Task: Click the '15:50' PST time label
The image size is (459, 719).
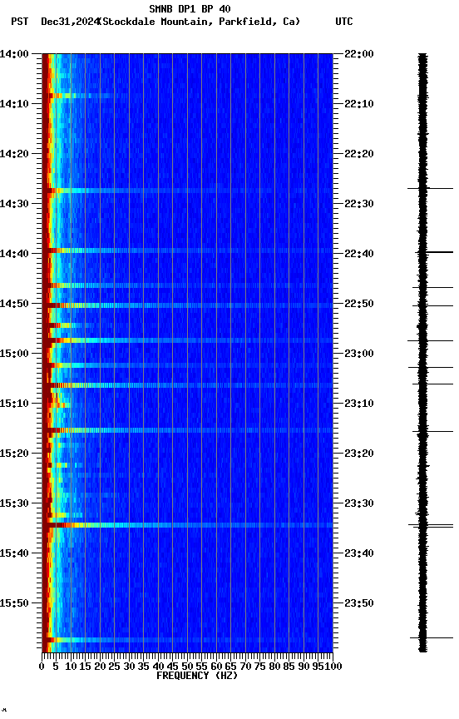Action: [x=14, y=603]
